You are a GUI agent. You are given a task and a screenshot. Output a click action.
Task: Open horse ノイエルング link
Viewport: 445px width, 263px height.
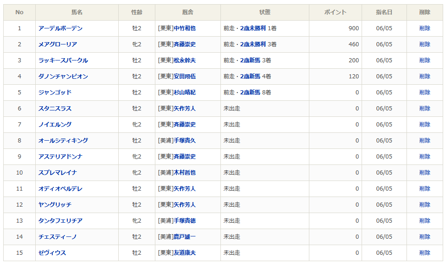(x=55, y=125)
